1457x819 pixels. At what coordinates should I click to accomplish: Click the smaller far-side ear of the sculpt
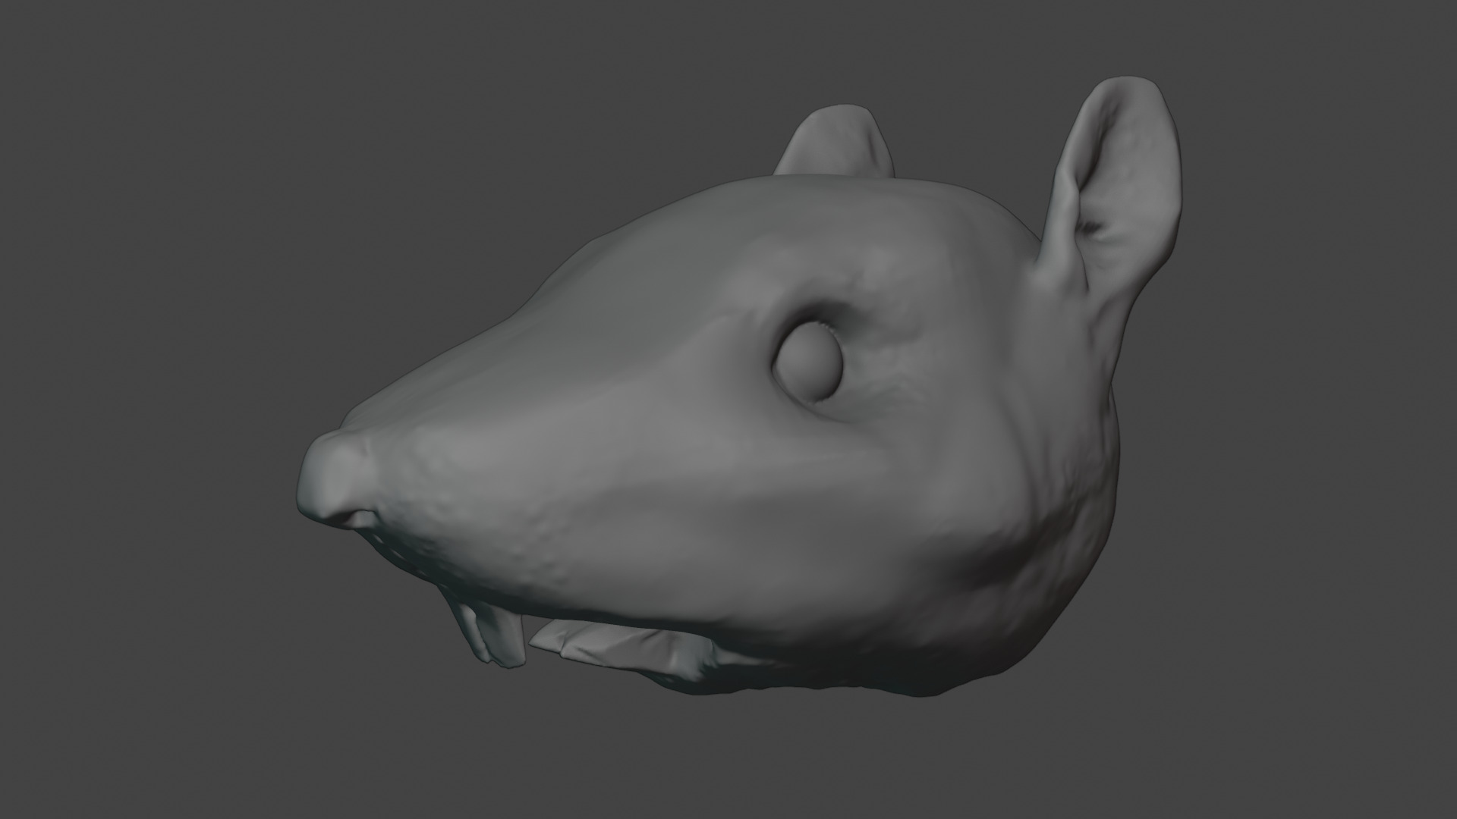835,143
